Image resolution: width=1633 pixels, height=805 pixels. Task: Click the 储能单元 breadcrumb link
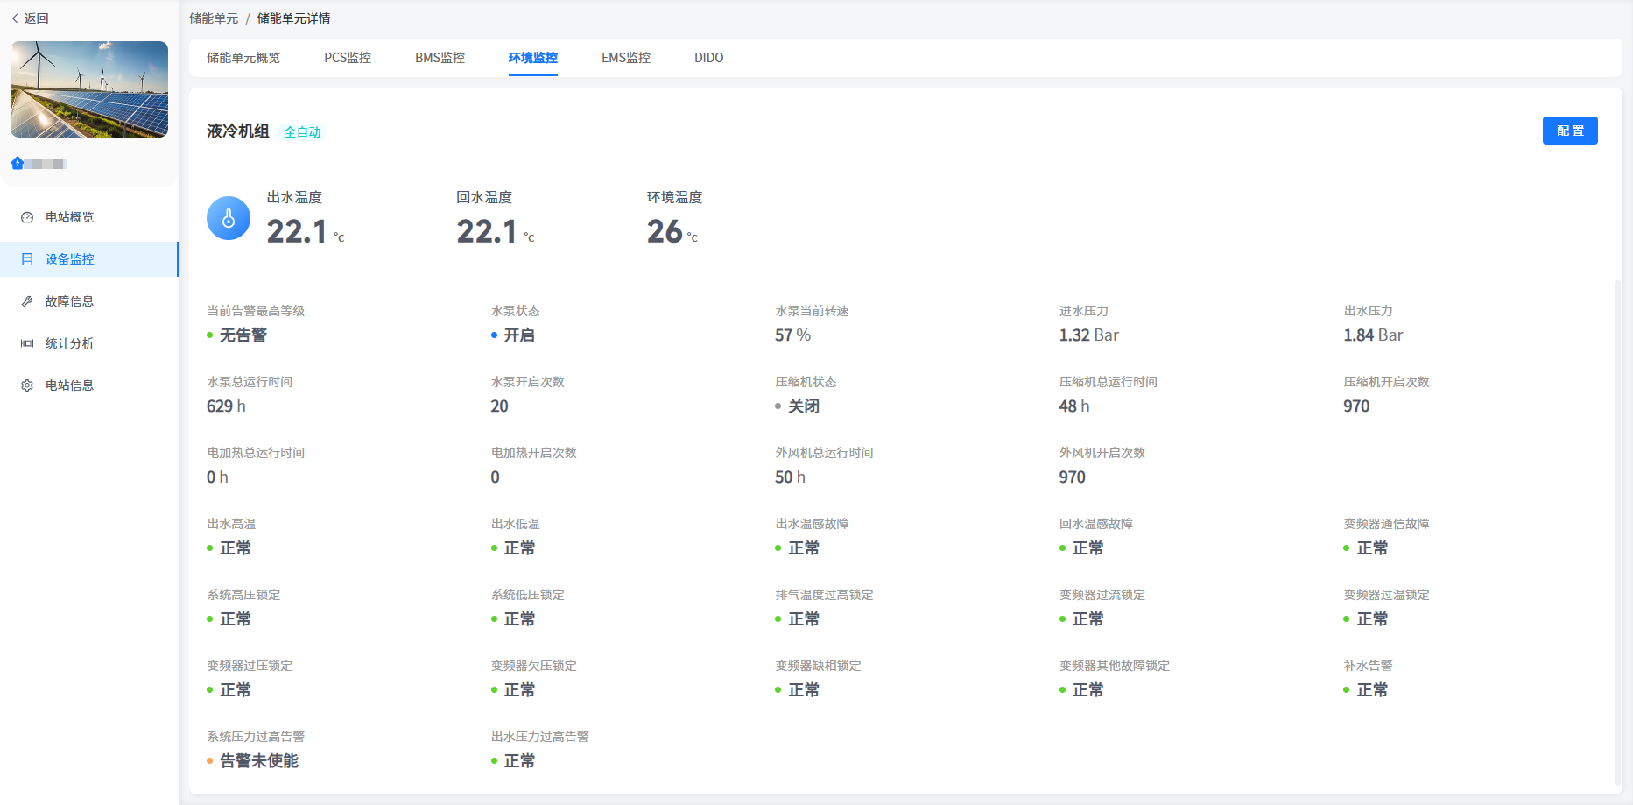(214, 18)
